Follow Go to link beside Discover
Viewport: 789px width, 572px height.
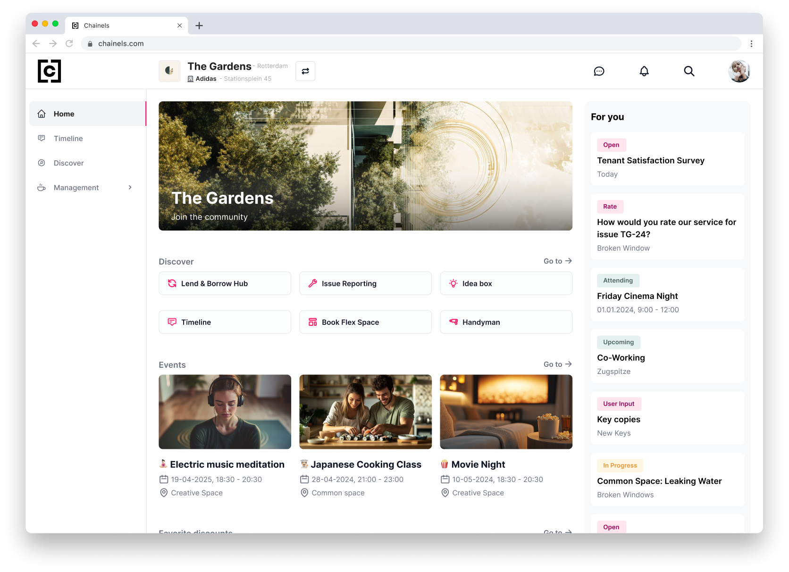(x=557, y=261)
